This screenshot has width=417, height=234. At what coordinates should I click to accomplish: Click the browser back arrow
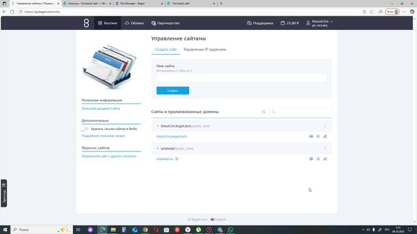point(5,12)
